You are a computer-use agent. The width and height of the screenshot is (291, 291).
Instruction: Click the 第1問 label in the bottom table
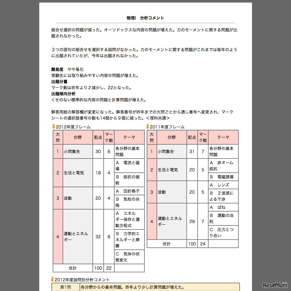pyautogui.click(x=66, y=287)
